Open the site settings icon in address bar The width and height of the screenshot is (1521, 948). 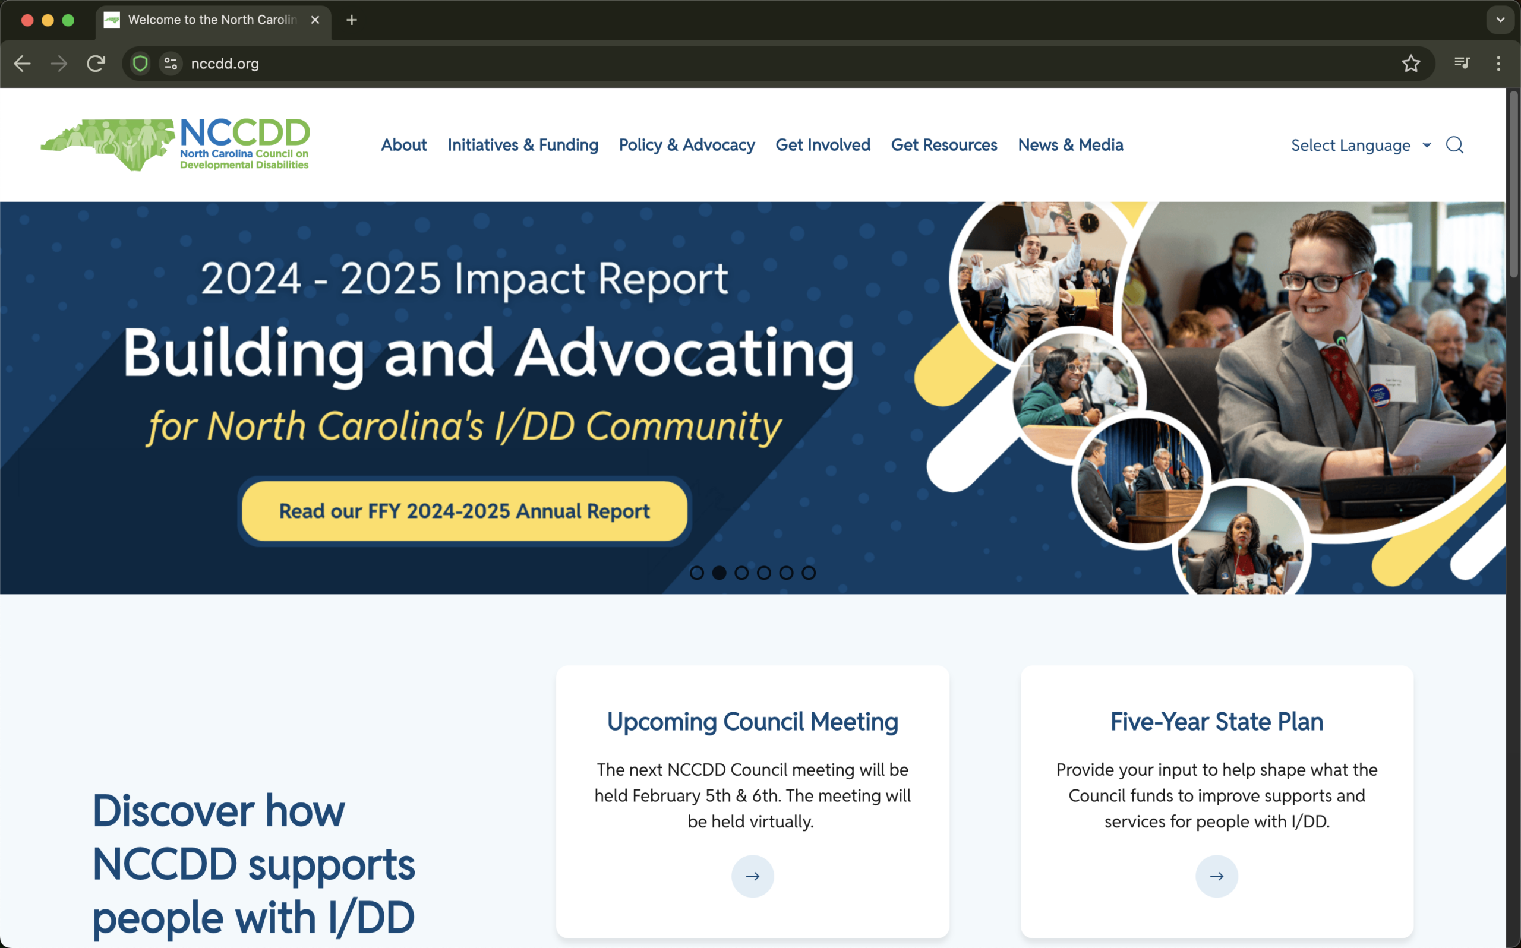(x=171, y=64)
